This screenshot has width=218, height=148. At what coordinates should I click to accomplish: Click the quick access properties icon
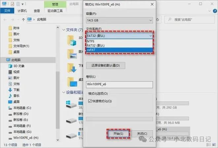tap(12, 4)
